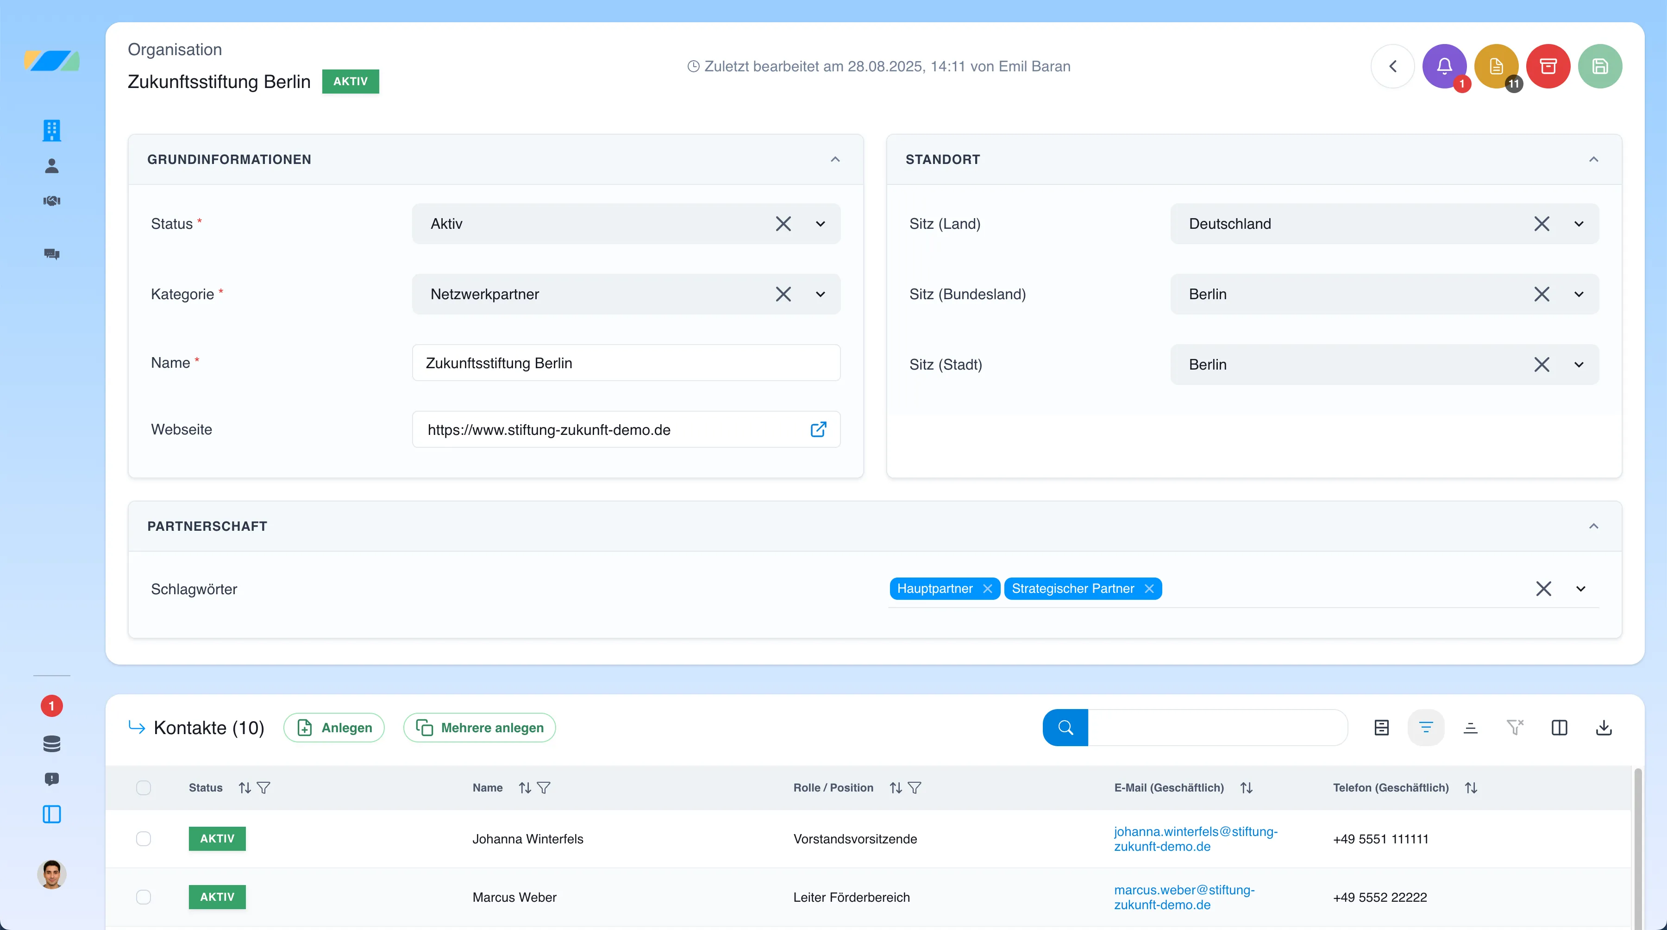
Task: Open johanna.winterfels email link
Action: (1195, 839)
